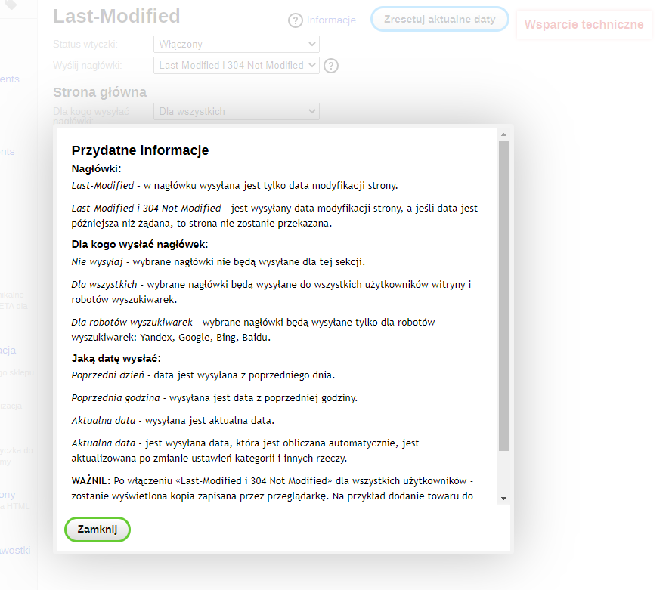
Task: Open the Status wtyczki dropdown
Action: 236,44
